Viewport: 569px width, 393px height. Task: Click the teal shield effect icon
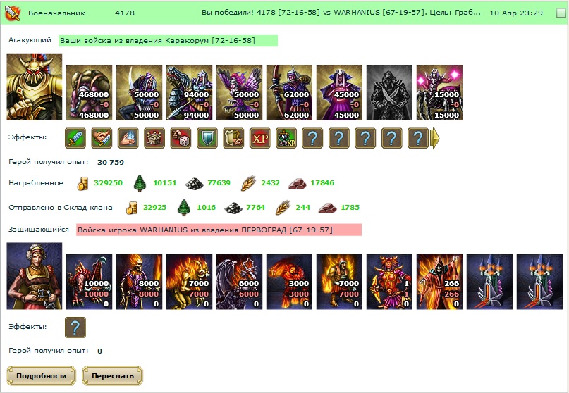(207, 138)
